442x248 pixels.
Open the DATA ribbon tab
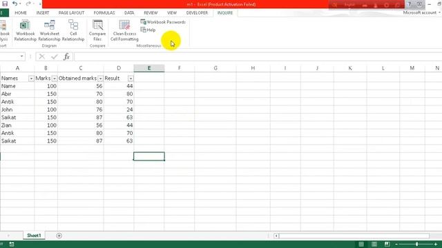point(129,13)
